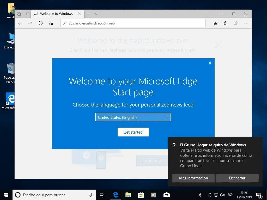This screenshot has width=267, height=200.
Task: Go to Home page in Edge
Action: [51, 23]
